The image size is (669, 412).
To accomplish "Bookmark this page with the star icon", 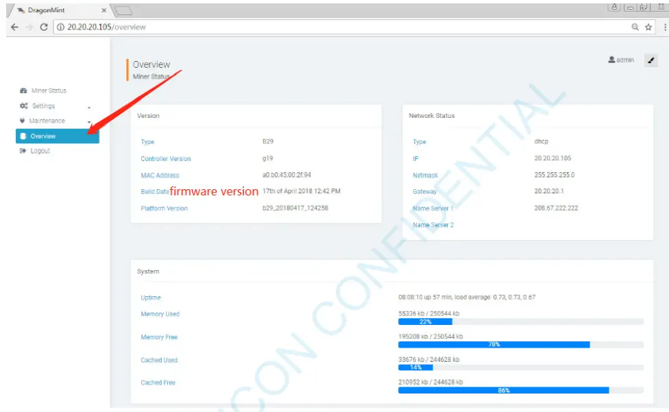I will point(648,27).
